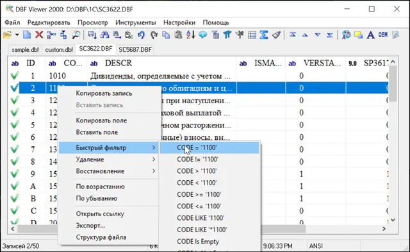410x252 pixels.
Task: Click the gray redo arrow icon
Action: 154,35
